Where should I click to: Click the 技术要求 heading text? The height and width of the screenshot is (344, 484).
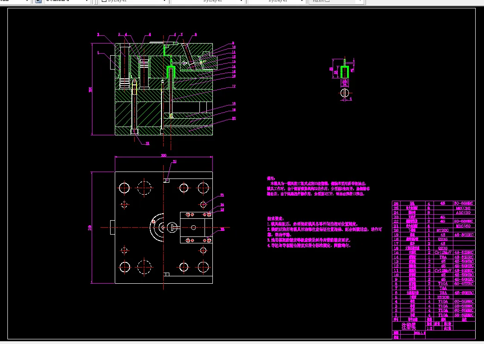point(275,218)
